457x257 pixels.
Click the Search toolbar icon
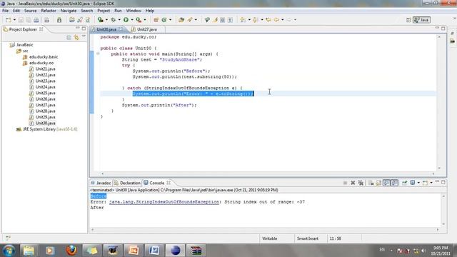190,20
